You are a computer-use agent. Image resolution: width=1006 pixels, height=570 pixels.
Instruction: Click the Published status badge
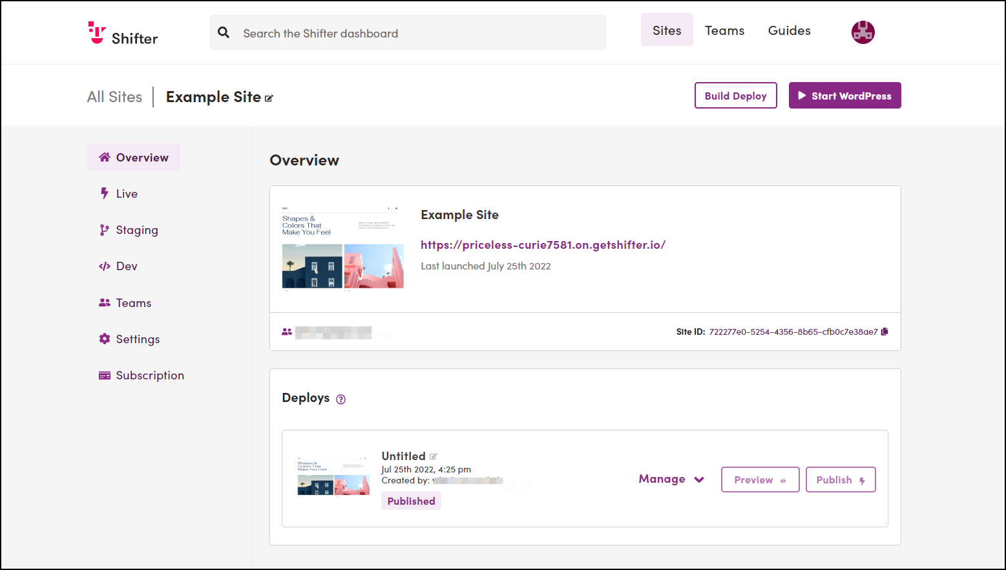(411, 501)
